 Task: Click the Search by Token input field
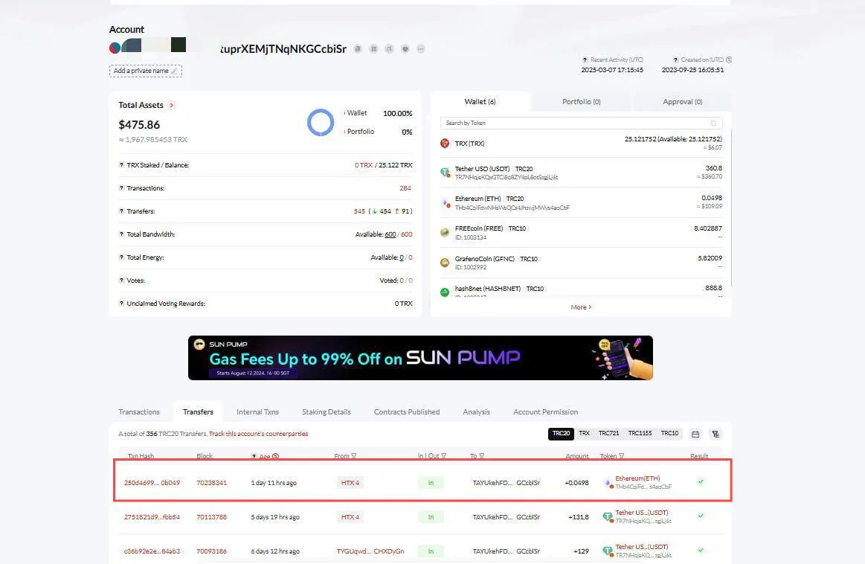click(x=580, y=122)
